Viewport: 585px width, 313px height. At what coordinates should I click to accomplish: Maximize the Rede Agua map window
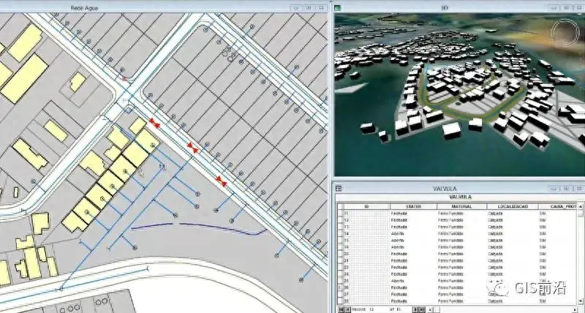click(x=309, y=7)
